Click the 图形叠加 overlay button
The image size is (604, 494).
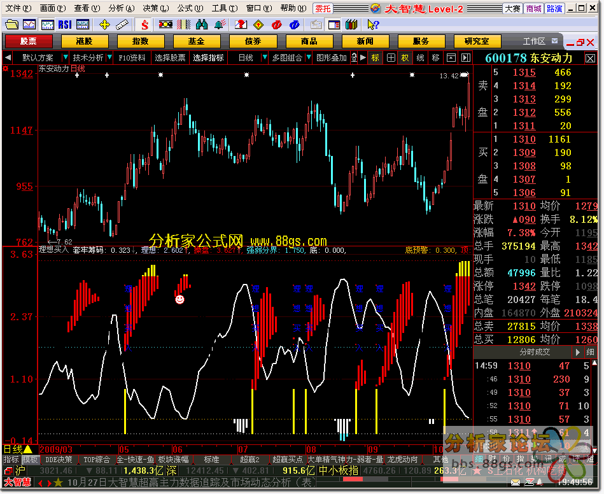point(331,58)
